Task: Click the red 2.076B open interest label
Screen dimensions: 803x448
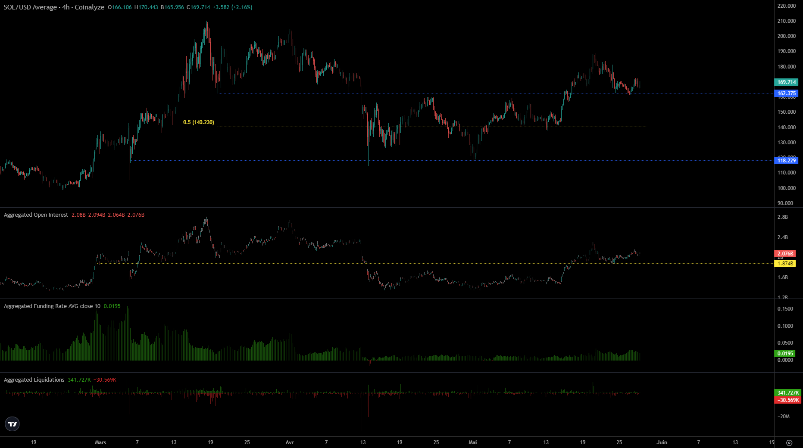Action: click(785, 254)
